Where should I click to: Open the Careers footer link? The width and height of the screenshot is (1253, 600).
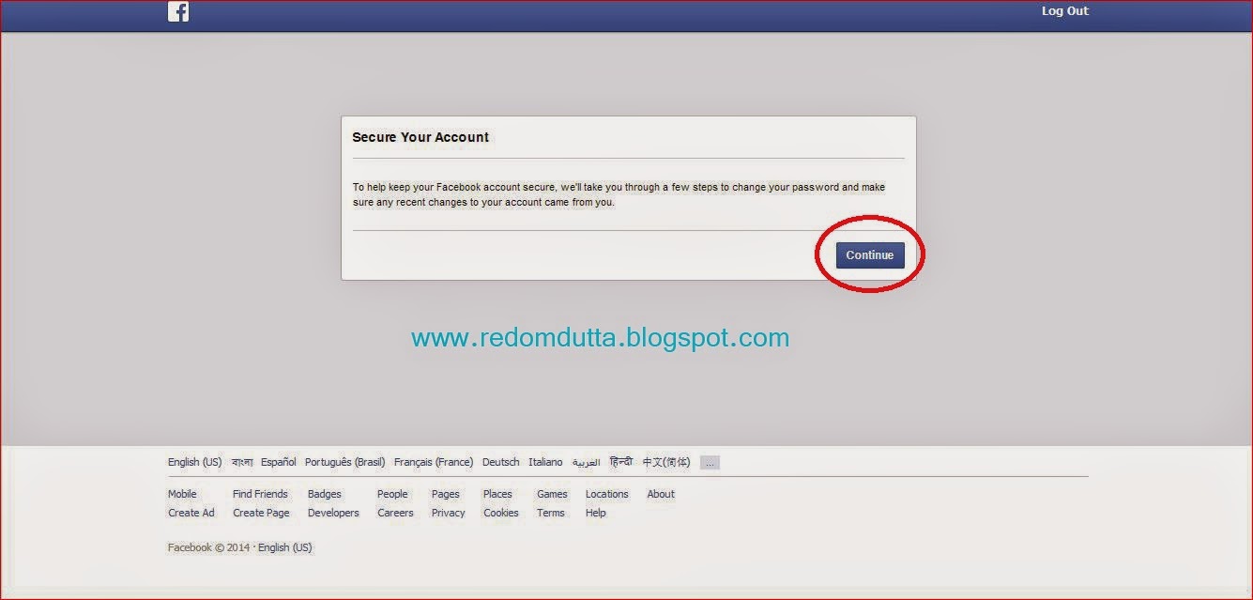[395, 513]
